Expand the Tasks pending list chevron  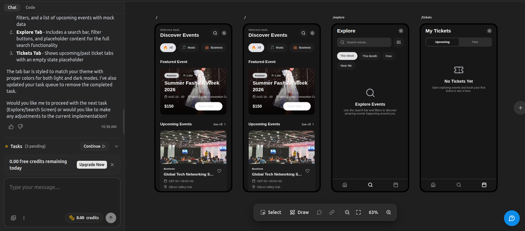[116, 146]
